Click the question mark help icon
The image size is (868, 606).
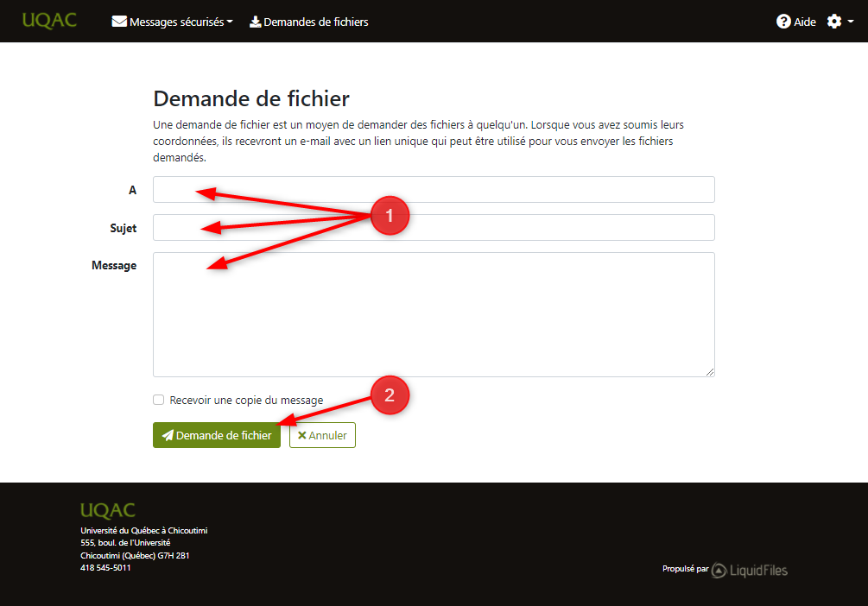[x=783, y=22]
